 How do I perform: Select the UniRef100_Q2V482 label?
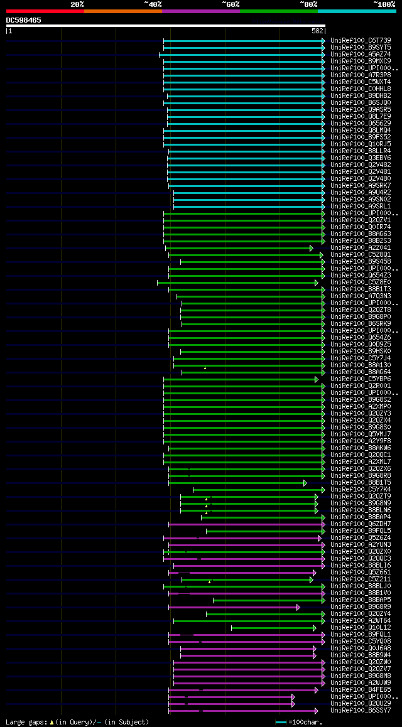click(361, 165)
